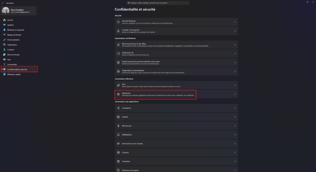Open Actions par clic settings
Viewport: 316px width, 172px height.
pyautogui.click(x=177, y=54)
